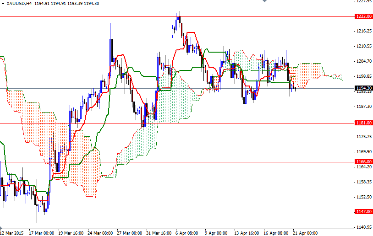Click the 17 Mar 00:00 time label
The height and width of the screenshot is (236, 373).
pyautogui.click(x=41, y=232)
